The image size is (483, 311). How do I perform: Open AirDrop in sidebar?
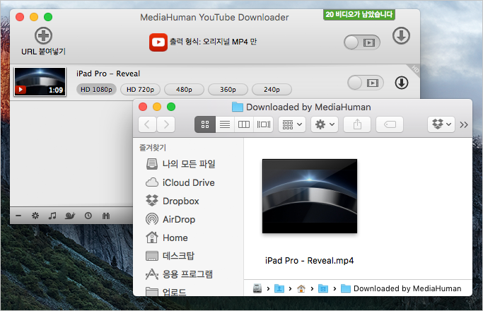tap(188, 219)
